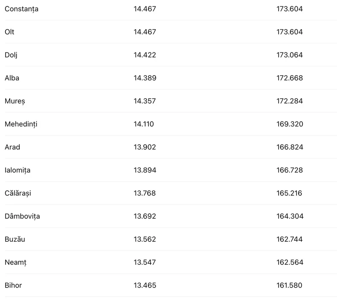
Task: Click the Dolj county name
Action: click(11, 55)
